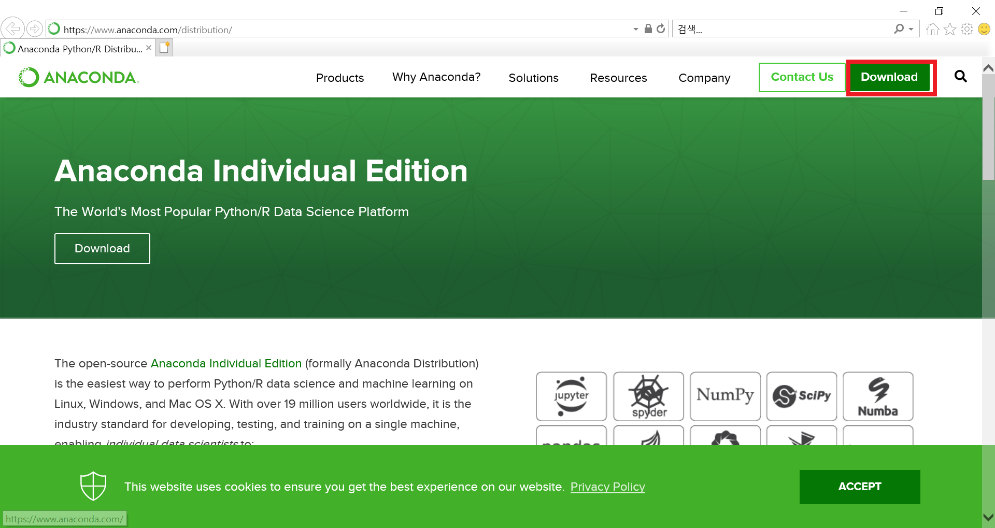Click the Contact Us button
Image resolution: width=995 pixels, height=528 pixels.
pyautogui.click(x=802, y=77)
